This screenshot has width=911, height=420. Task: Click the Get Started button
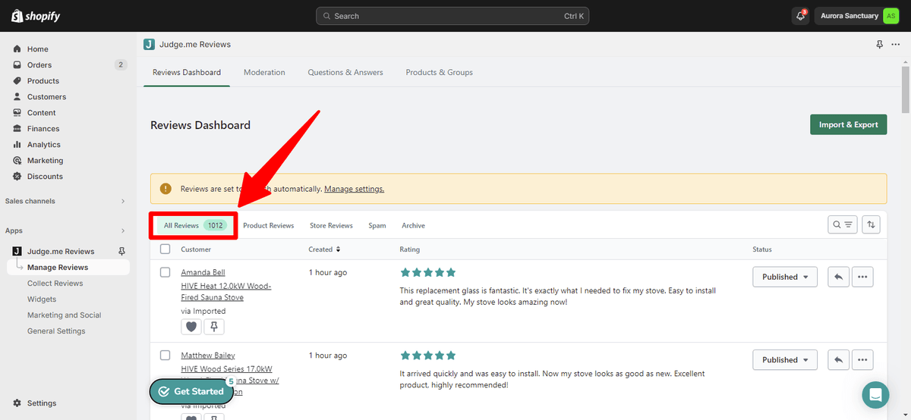191,391
